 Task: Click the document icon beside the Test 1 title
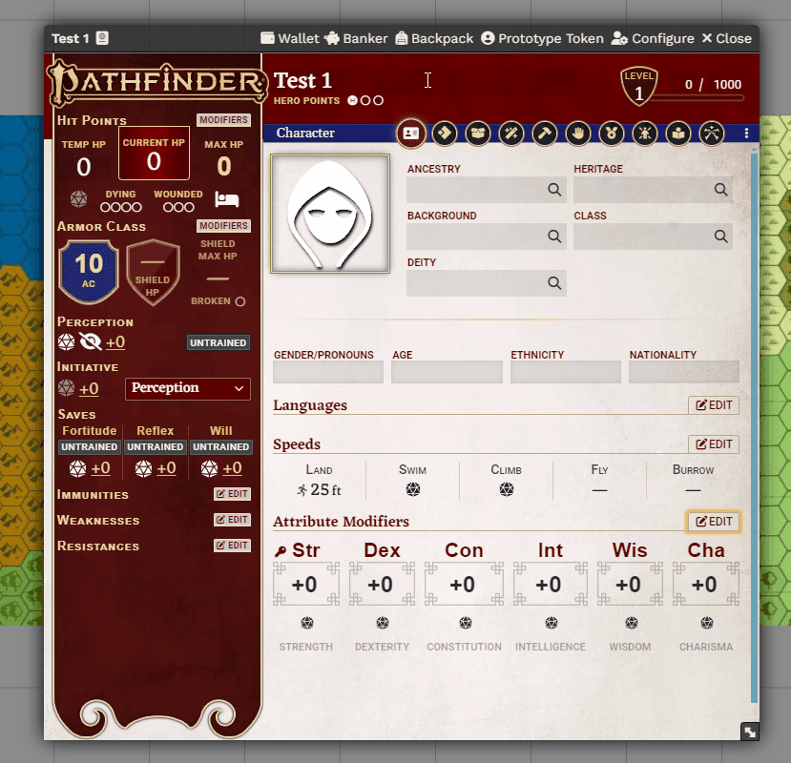pyautogui.click(x=102, y=38)
